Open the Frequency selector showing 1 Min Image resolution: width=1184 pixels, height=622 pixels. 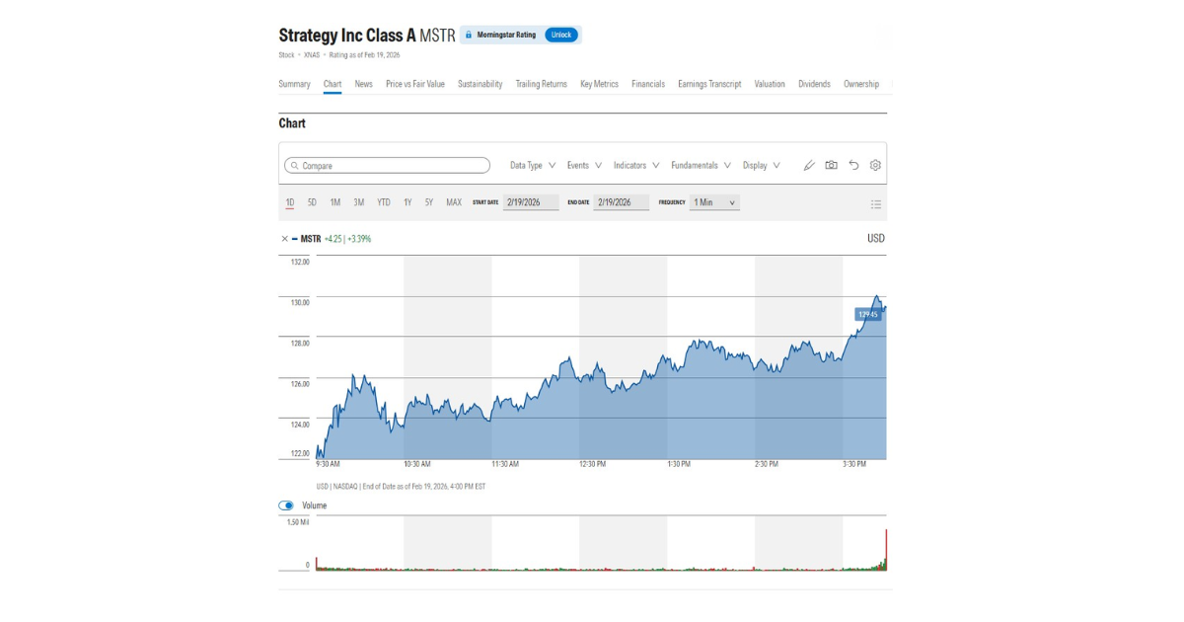click(712, 202)
